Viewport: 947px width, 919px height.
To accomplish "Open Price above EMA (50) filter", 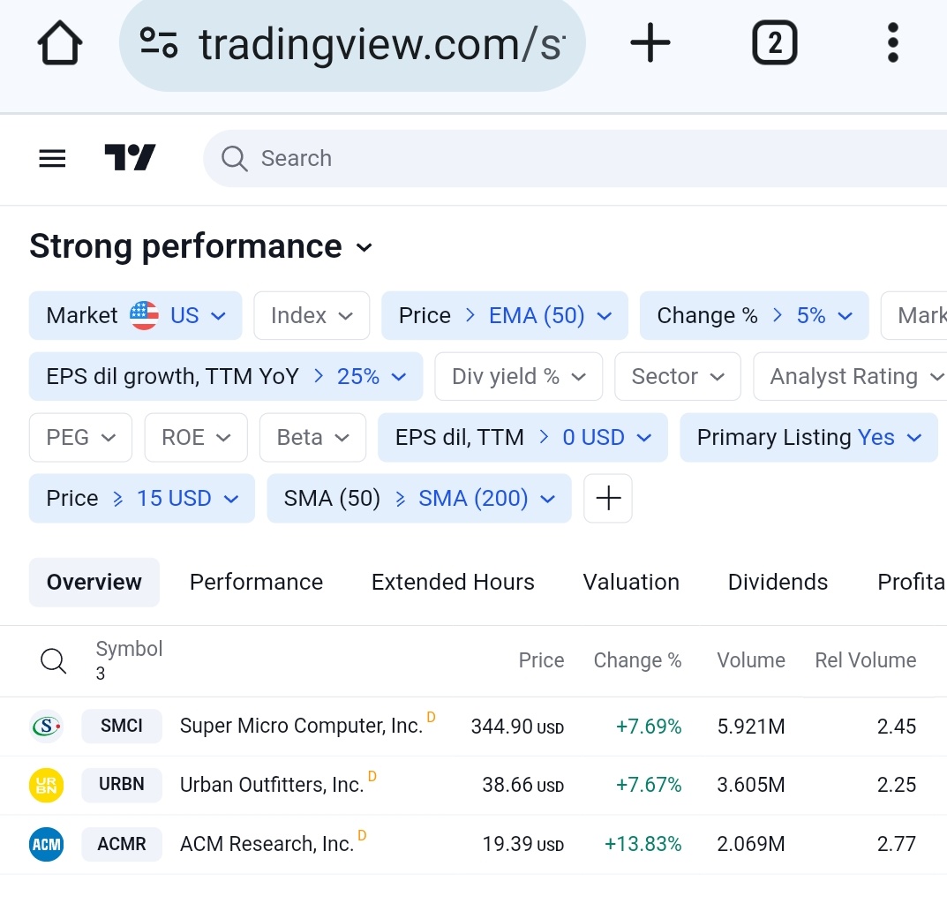I will (x=505, y=315).
